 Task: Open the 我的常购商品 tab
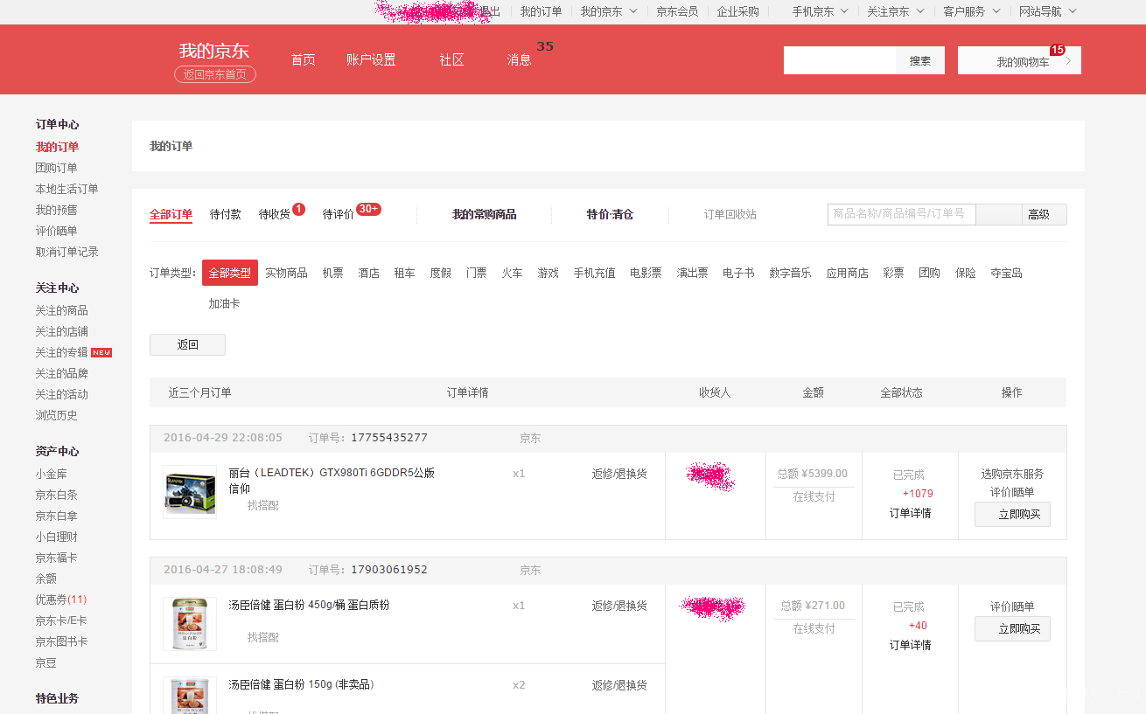point(484,214)
